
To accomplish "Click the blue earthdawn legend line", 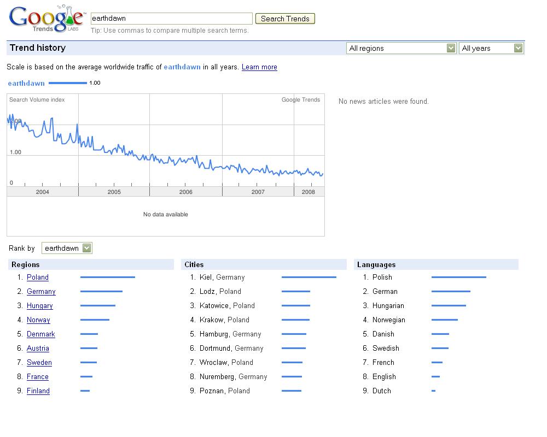I will coord(68,83).
